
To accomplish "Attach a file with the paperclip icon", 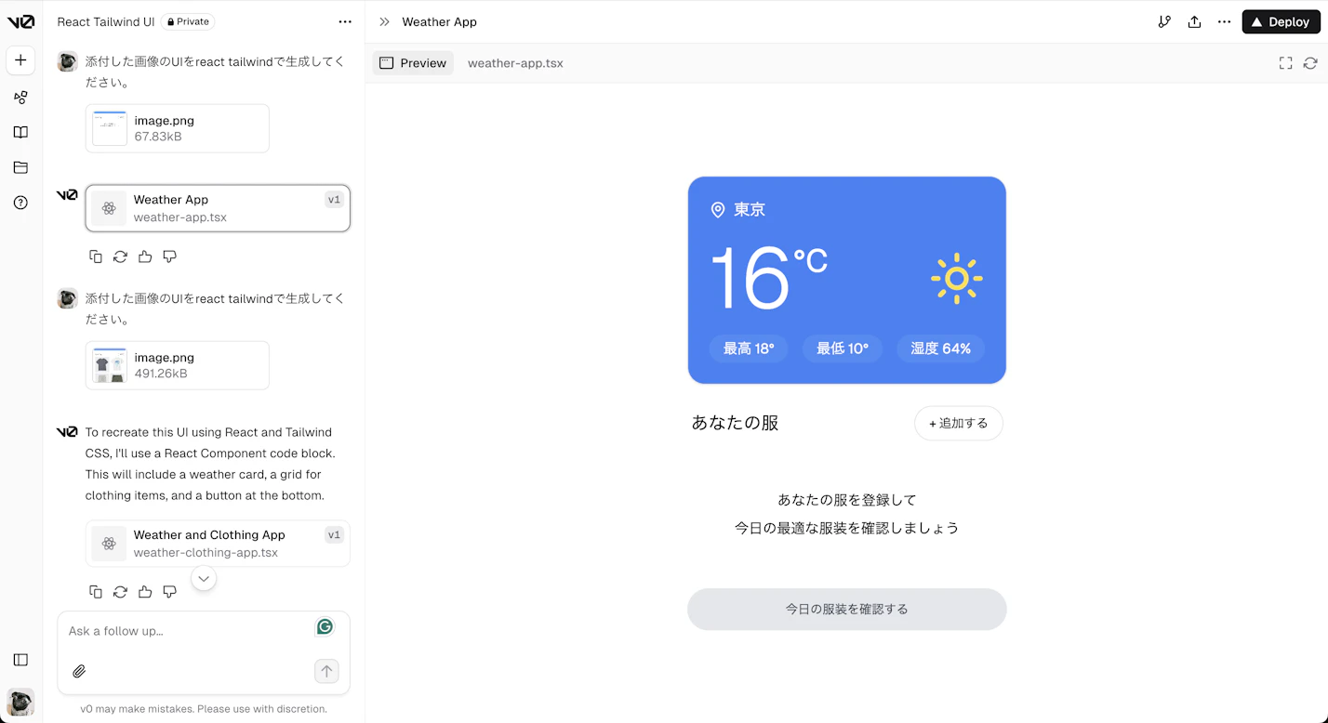I will (80, 671).
